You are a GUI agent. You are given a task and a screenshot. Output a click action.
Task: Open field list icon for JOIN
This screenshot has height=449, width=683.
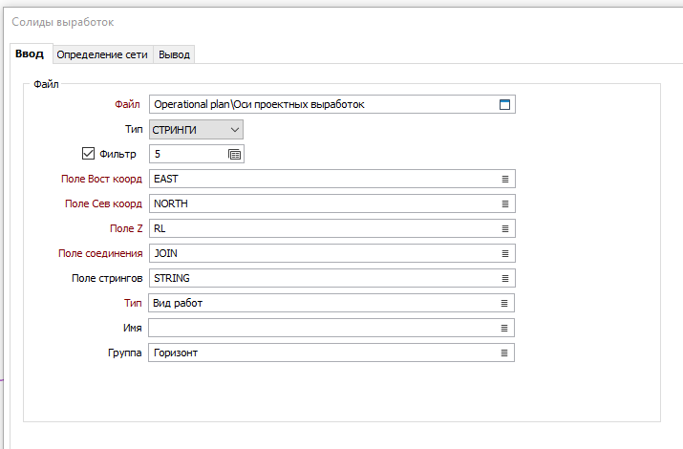point(504,253)
